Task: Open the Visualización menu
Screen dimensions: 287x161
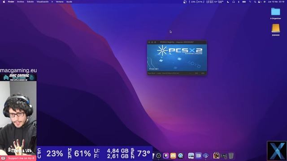Action: (x=43, y=2)
